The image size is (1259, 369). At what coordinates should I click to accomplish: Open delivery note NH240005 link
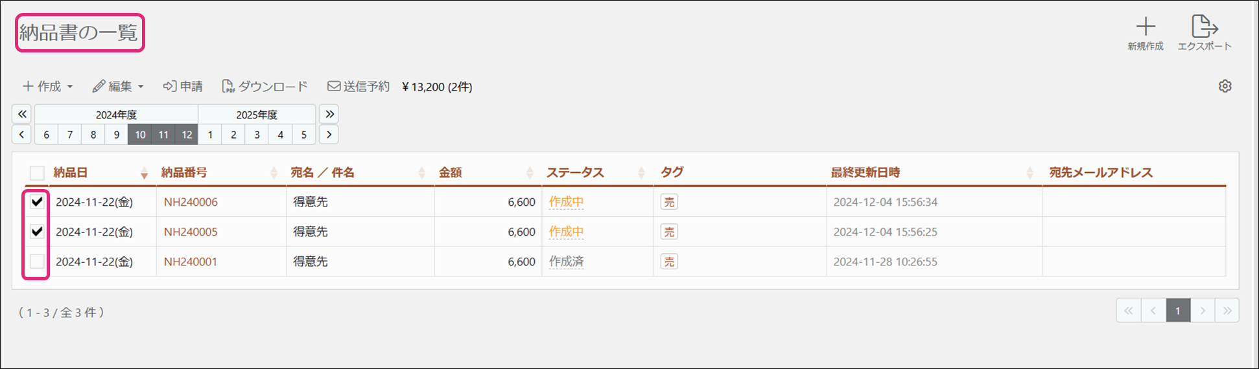pyautogui.click(x=191, y=232)
